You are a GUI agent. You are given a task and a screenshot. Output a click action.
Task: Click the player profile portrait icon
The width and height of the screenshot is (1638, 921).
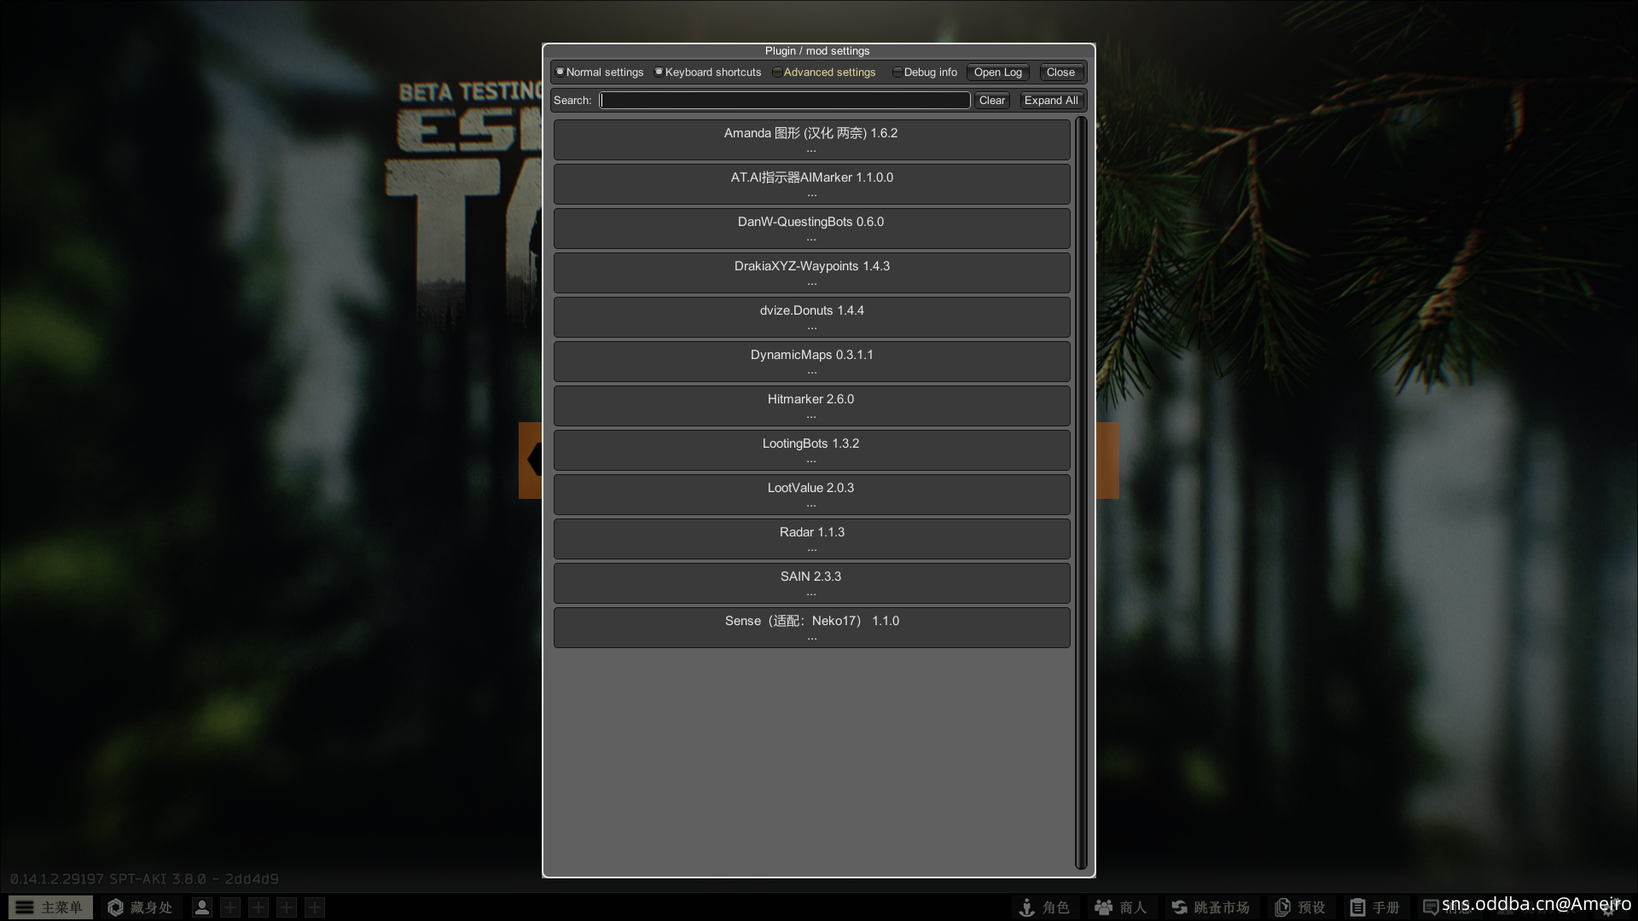[202, 907]
